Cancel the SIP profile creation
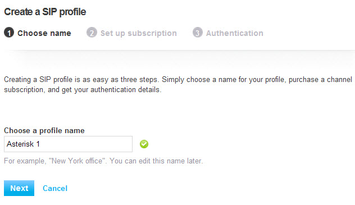 [x=55, y=188]
